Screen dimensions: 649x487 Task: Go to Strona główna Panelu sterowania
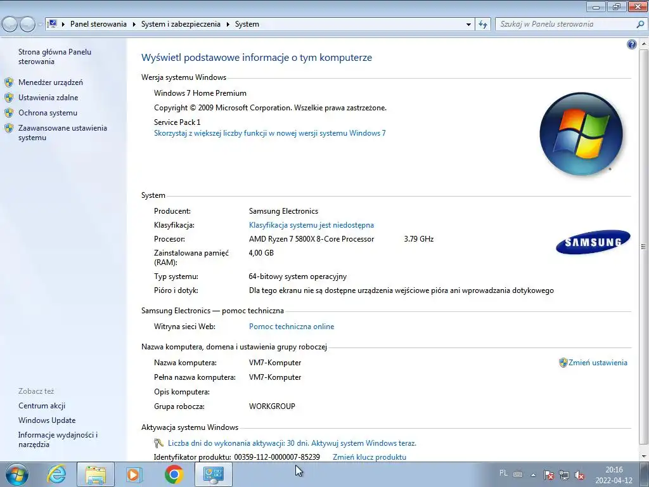(x=55, y=56)
